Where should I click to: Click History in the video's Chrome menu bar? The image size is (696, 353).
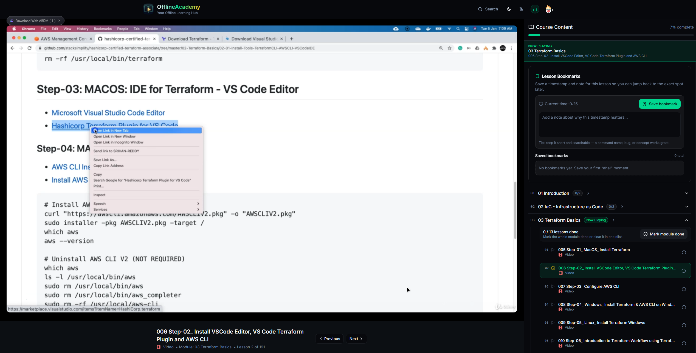point(82,29)
